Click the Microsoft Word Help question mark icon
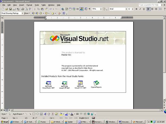 point(104,9)
